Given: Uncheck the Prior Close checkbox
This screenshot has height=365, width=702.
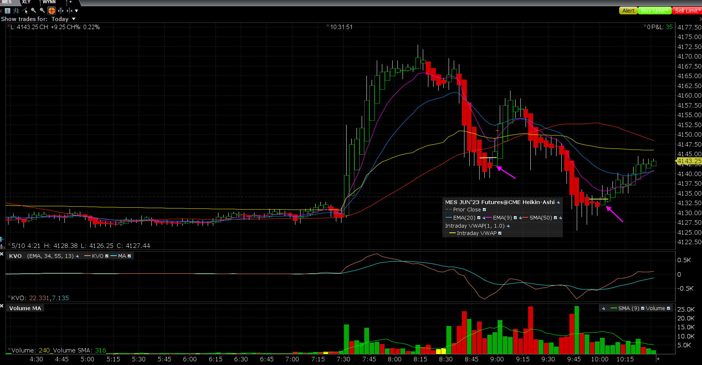Looking at the screenshot, I should (484, 210).
